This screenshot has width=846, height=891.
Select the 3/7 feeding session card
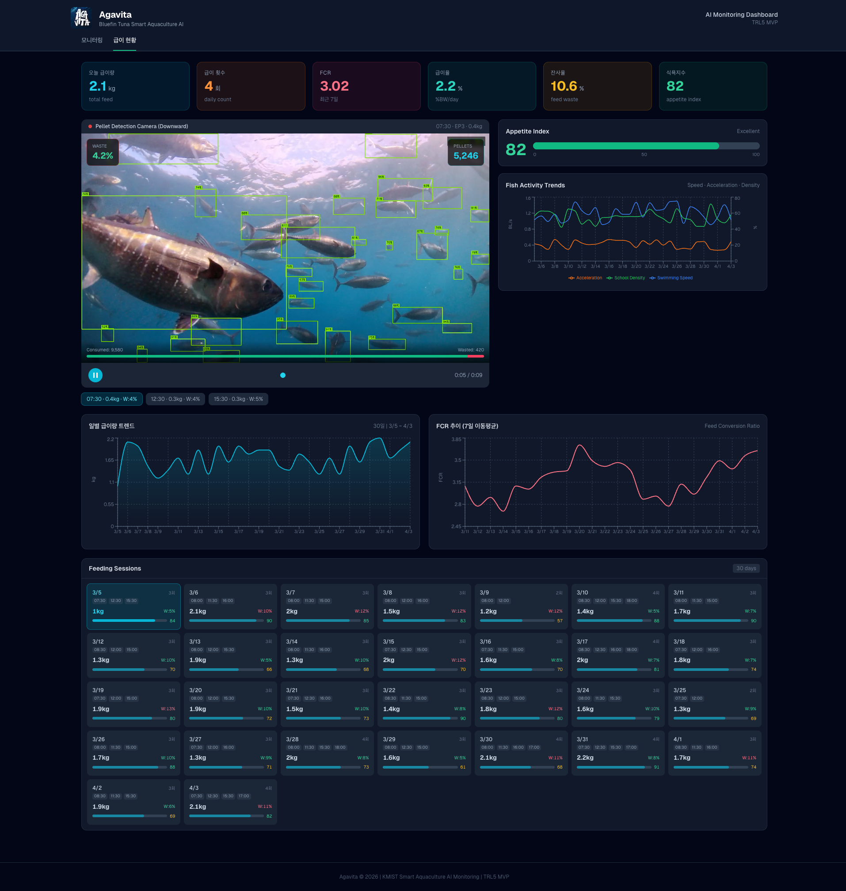click(327, 606)
